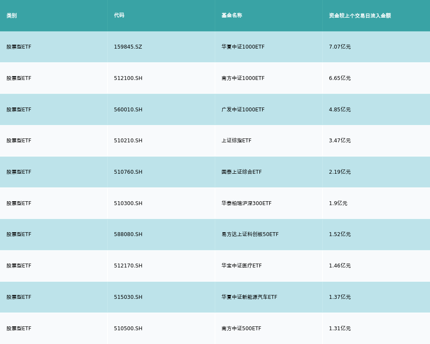Select fund code 510760.SH
The image size is (430, 344).
point(128,172)
